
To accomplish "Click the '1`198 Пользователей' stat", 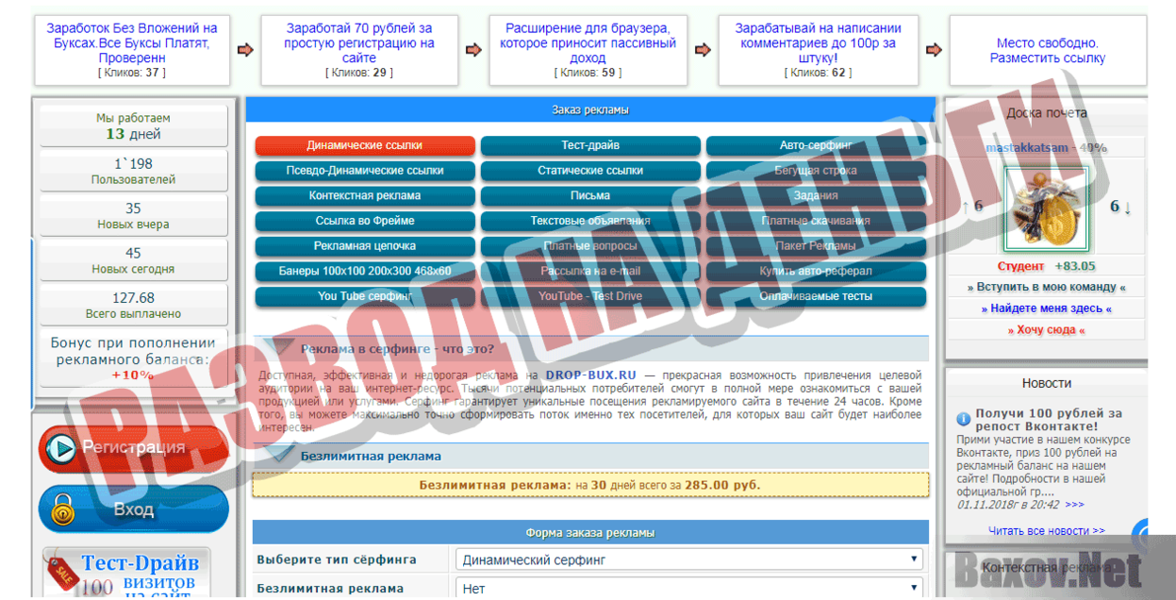I will (133, 171).
